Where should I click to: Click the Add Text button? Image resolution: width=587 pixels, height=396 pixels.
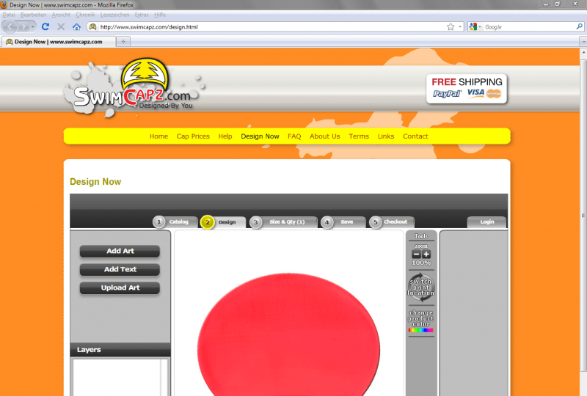point(120,269)
